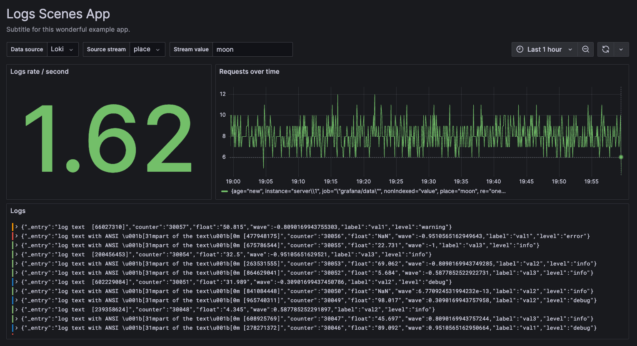Click the zoom out magnifier icon
The width and height of the screenshot is (637, 346).
point(586,49)
